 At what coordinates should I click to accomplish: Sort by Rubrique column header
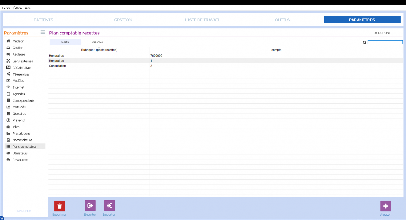click(99, 50)
